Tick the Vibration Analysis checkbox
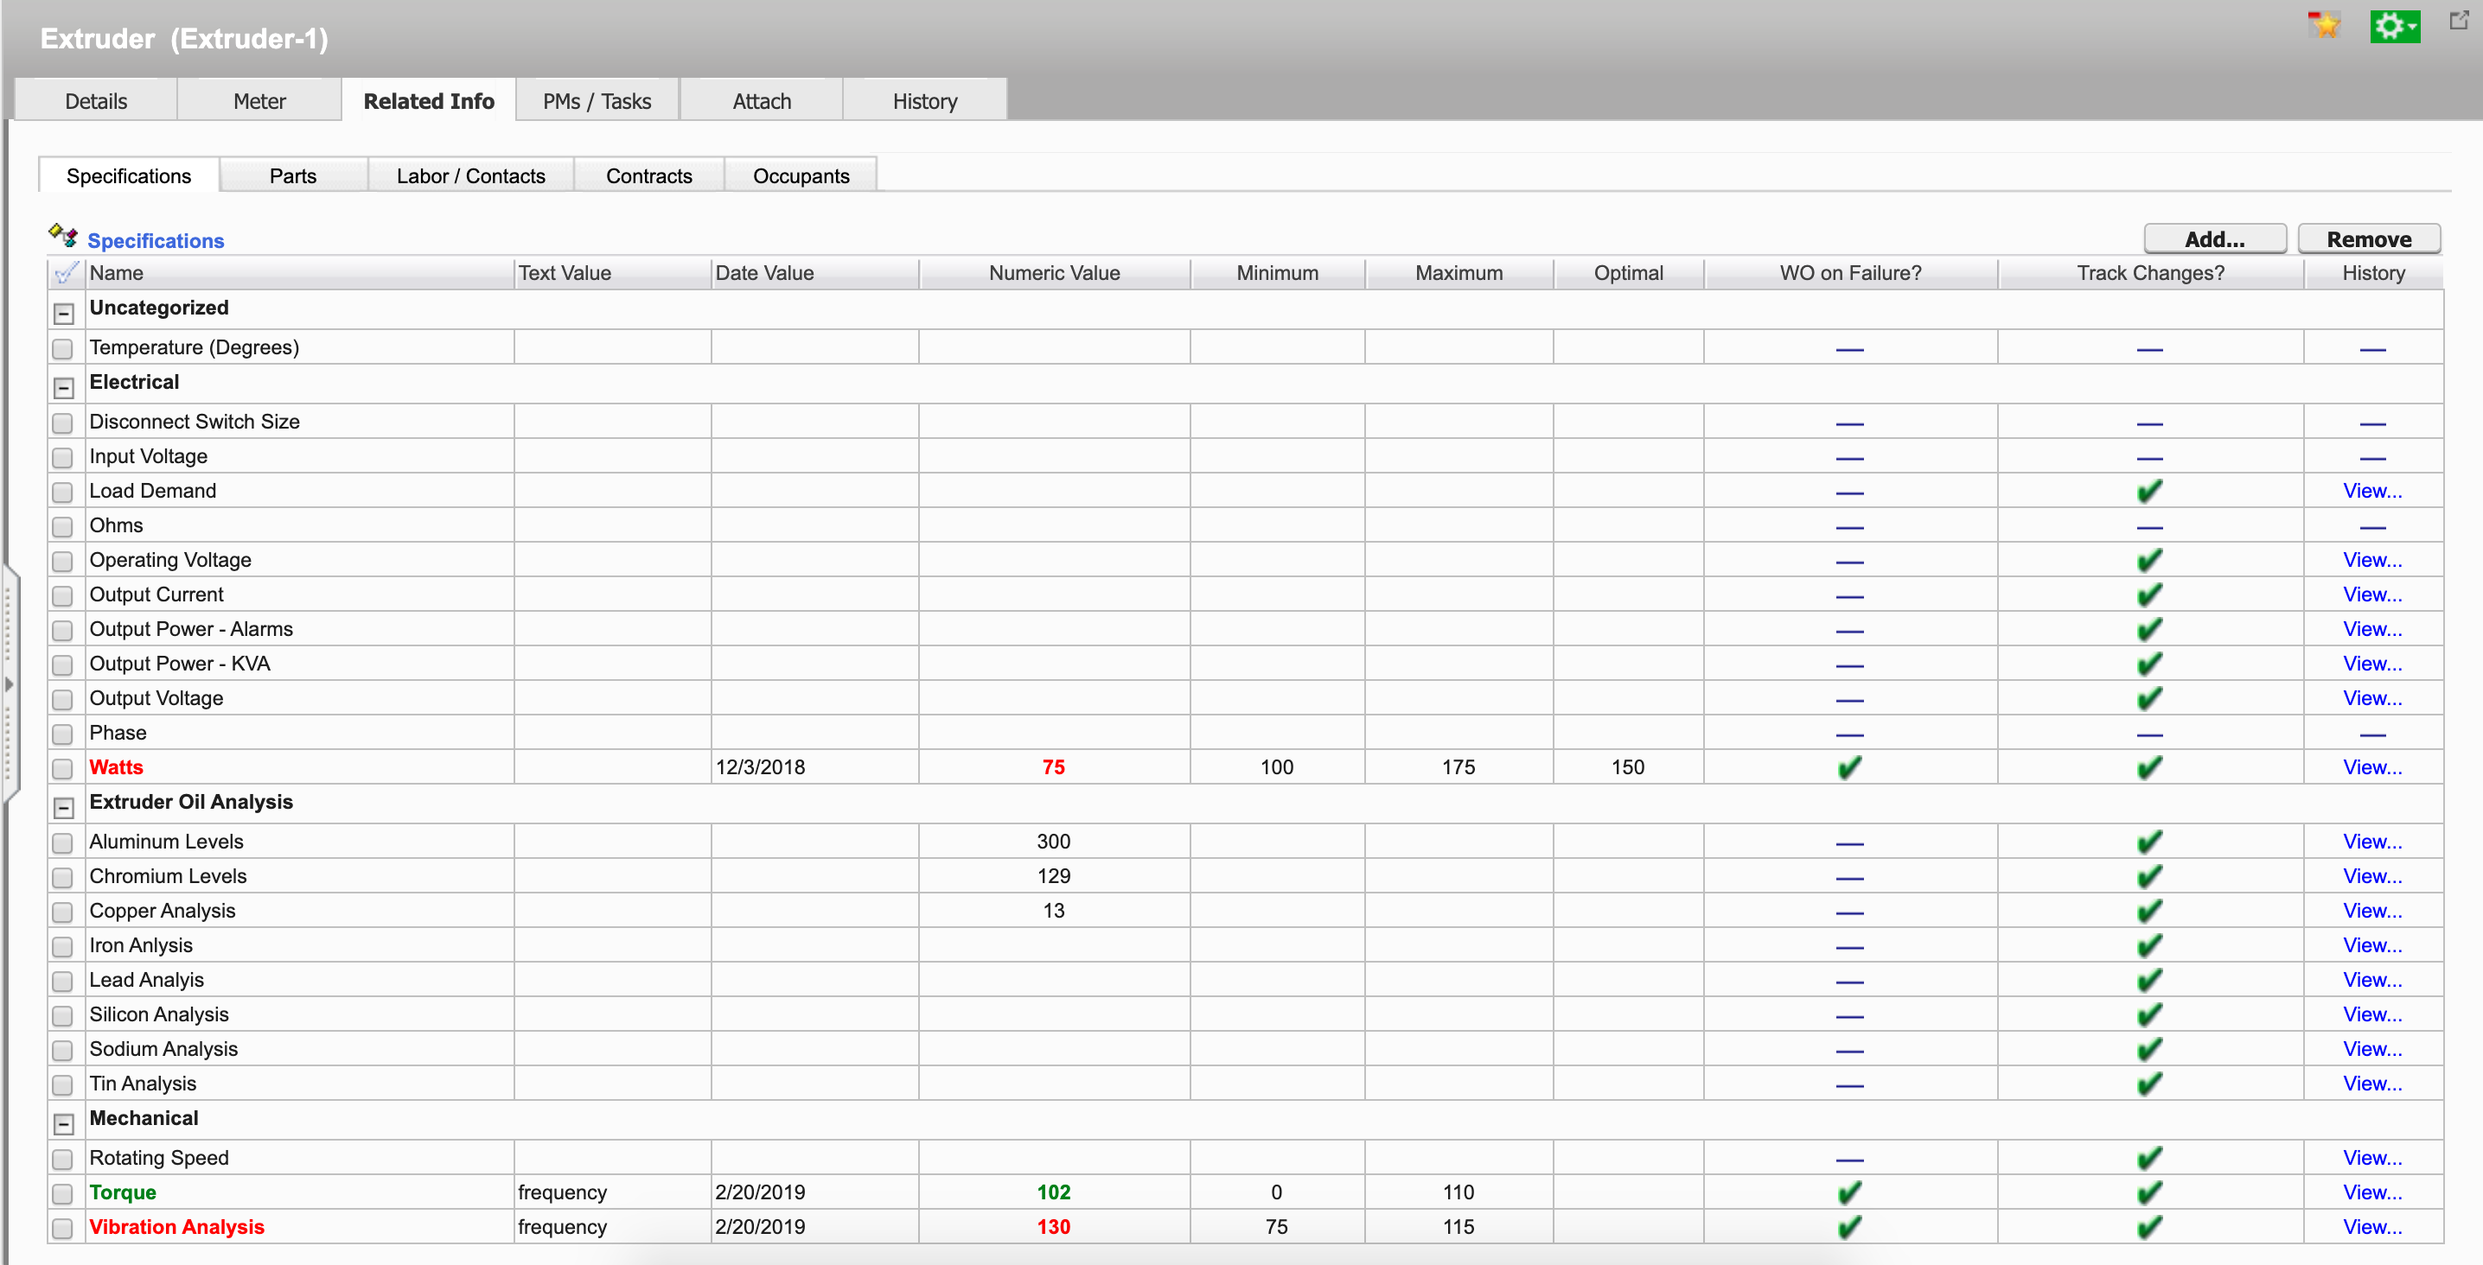Image resolution: width=2483 pixels, height=1265 pixels. pyautogui.click(x=62, y=1229)
